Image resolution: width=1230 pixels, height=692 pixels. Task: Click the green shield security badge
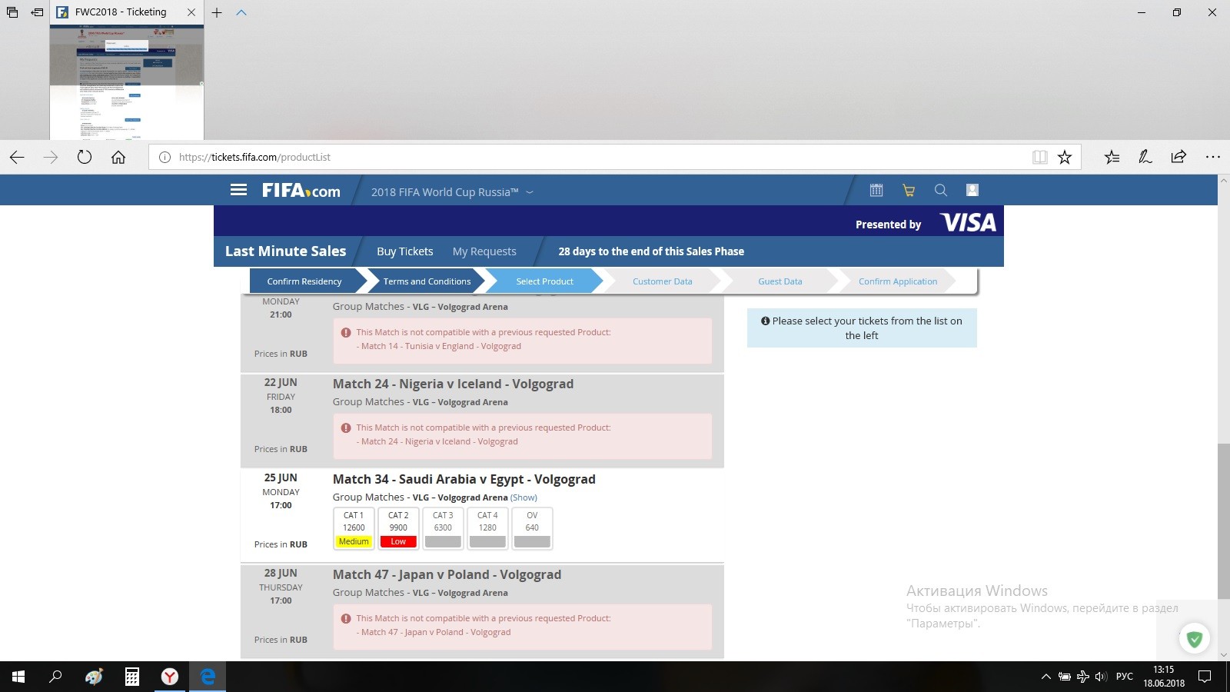point(1195,638)
